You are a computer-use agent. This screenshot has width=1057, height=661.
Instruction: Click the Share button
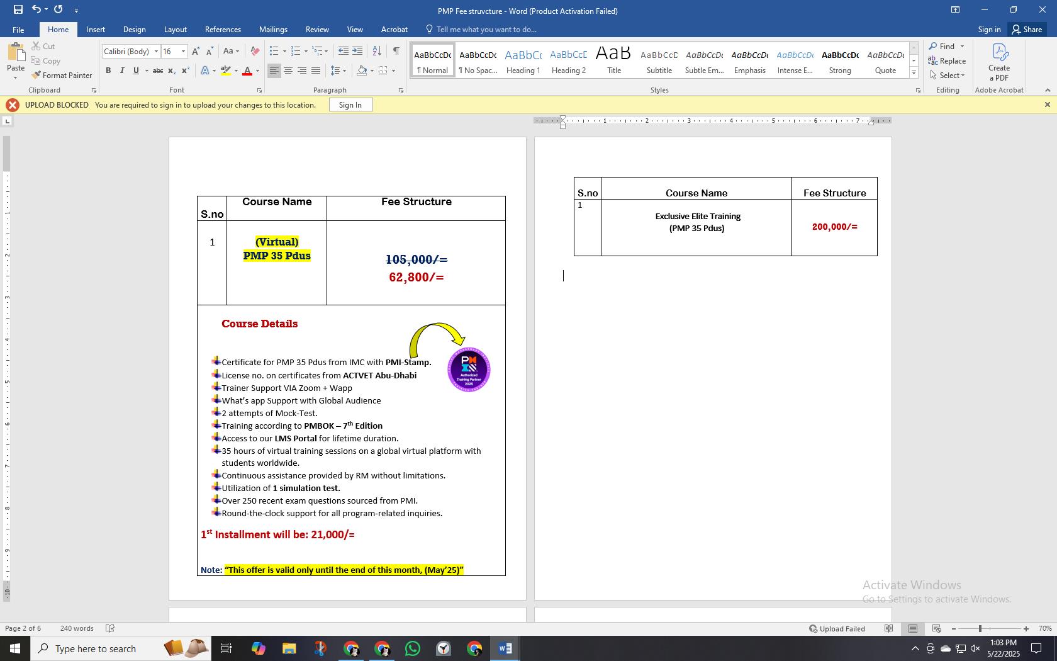coord(1027,30)
